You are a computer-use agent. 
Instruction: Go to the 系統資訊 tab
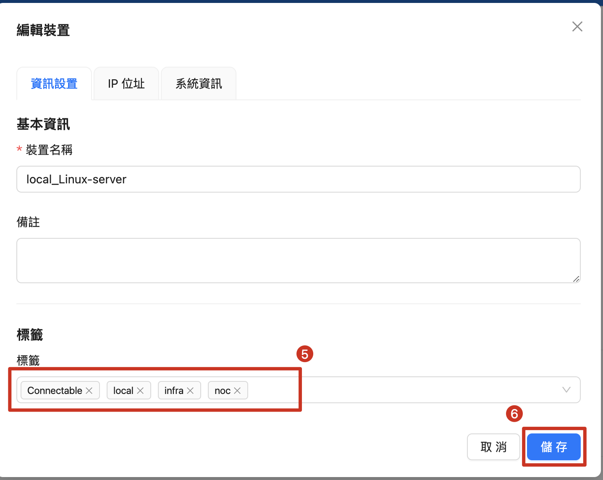point(199,84)
